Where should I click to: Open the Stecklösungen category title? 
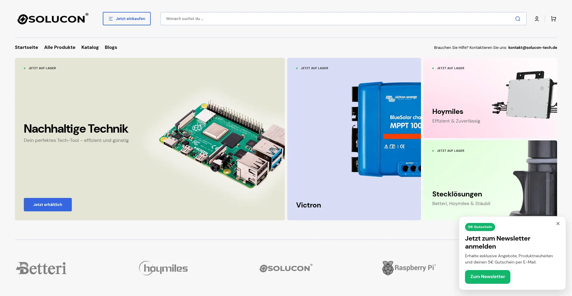click(x=457, y=194)
